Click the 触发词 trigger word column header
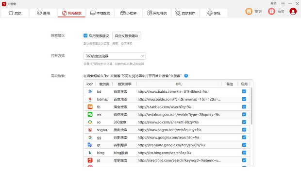 point(104,84)
